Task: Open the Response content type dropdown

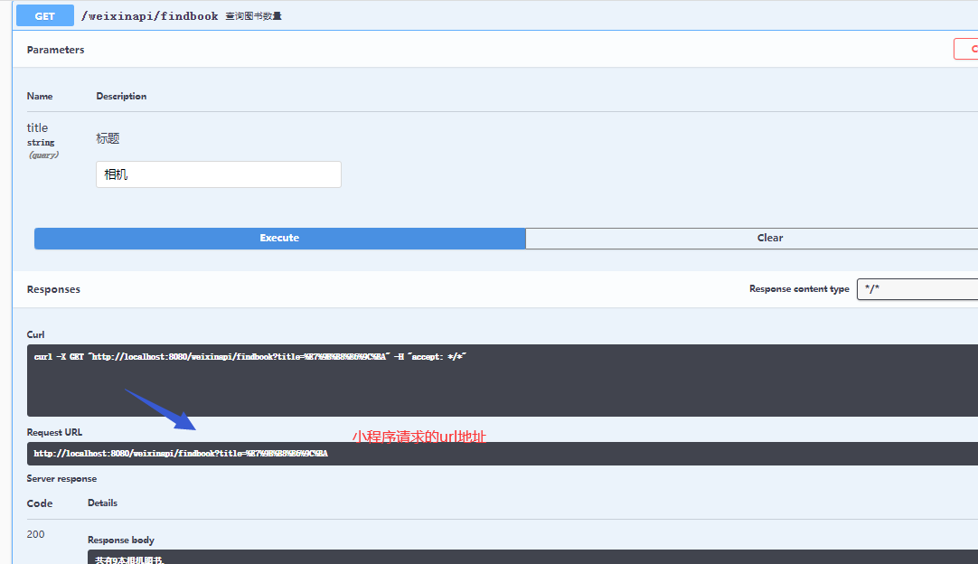Action: pos(917,289)
